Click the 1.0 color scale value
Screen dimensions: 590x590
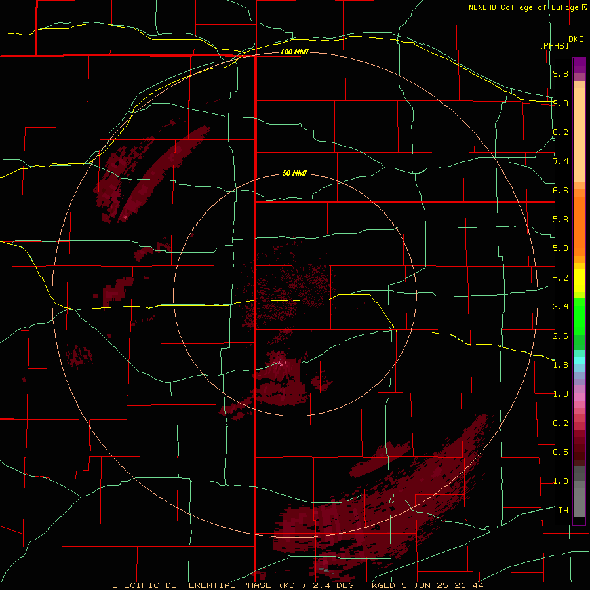(560, 394)
